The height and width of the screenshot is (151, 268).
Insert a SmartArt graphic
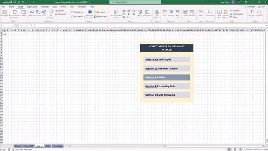(60, 11)
